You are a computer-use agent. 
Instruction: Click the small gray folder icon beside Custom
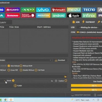[52, 81]
